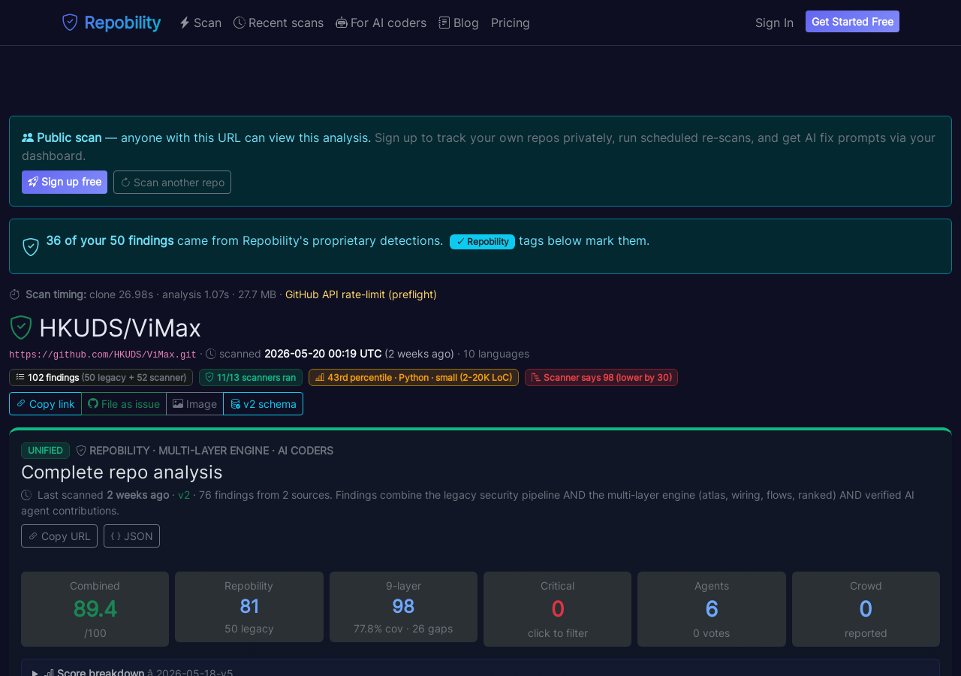Click the 'clone 26.98s' timing text
961x676 pixels.
[121, 294]
